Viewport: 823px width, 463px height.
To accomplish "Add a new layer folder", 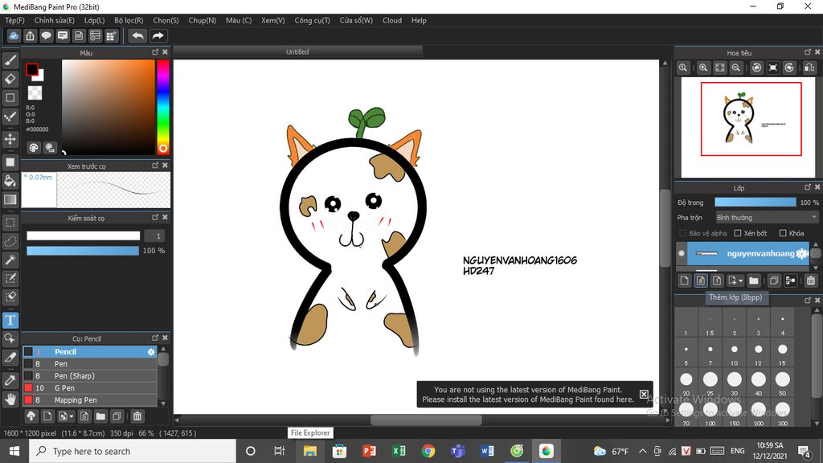I will 754,281.
